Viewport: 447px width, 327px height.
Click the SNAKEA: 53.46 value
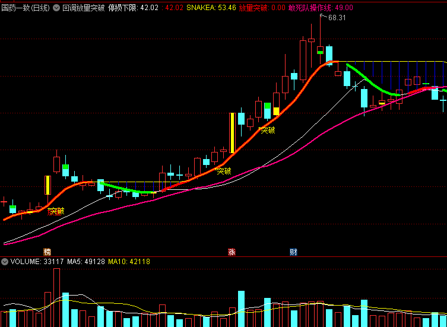(x=211, y=8)
